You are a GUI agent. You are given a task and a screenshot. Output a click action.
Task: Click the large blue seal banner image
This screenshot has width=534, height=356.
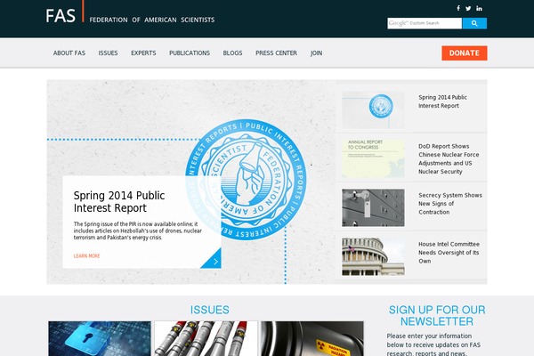coord(246,180)
